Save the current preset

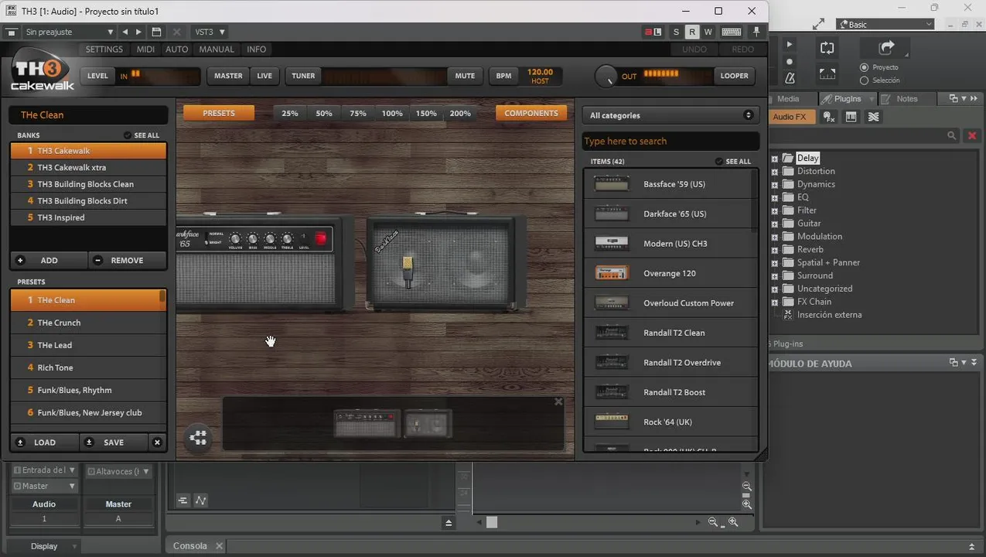(114, 443)
